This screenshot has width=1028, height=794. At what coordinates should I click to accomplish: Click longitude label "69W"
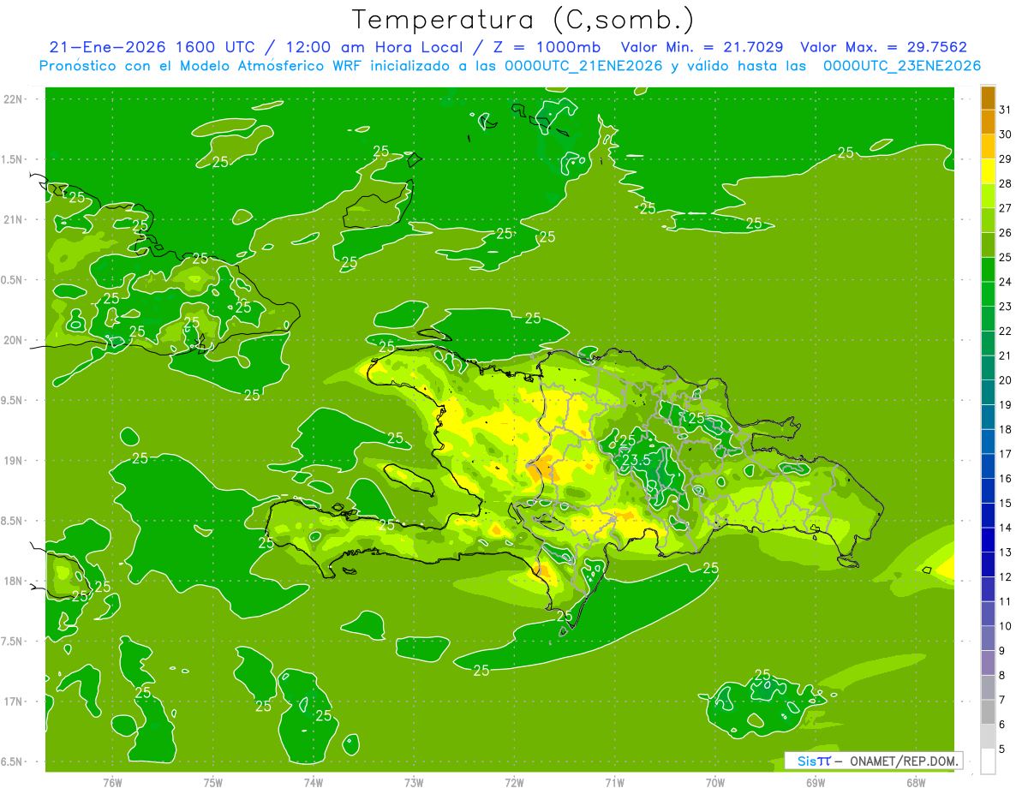[x=816, y=783]
